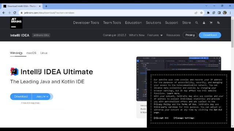Reload the page with refresh icon
This screenshot has height=131, width=234.
coord(15,13)
